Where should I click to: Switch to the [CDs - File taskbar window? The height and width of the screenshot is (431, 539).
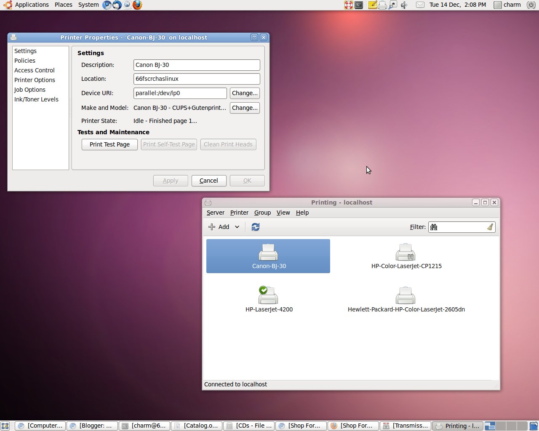[249, 426]
